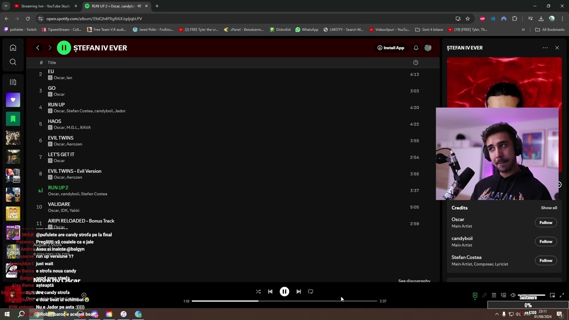
Task: Open Your Library in the sidebar
Action: point(13,82)
